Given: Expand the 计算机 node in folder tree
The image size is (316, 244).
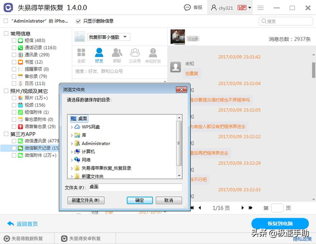Looking at the screenshot, I should point(72,152).
